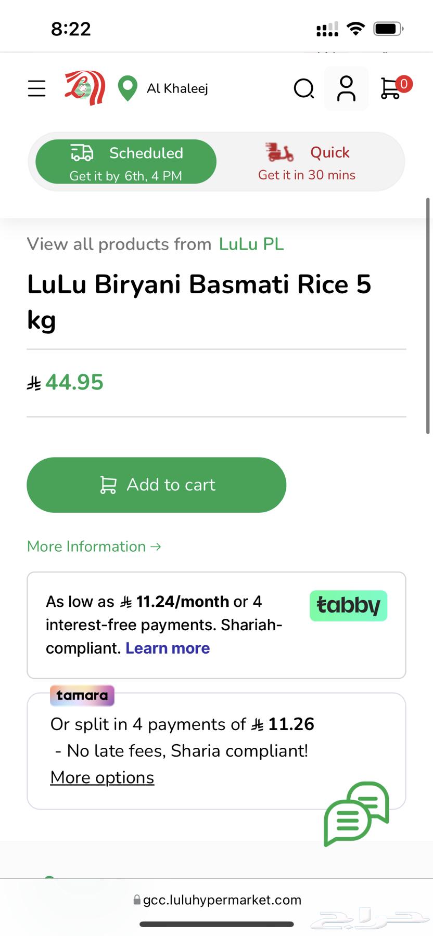Open LuLu PL brand products link
The image size is (433, 936).
point(251,244)
